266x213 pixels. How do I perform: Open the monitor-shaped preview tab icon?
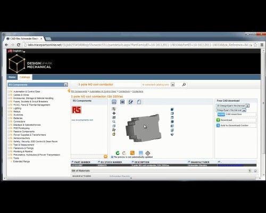click(114, 102)
